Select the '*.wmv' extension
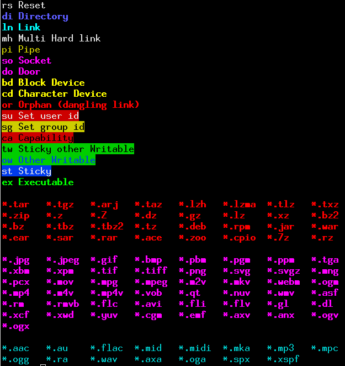The image size is (345, 366). 280,293
